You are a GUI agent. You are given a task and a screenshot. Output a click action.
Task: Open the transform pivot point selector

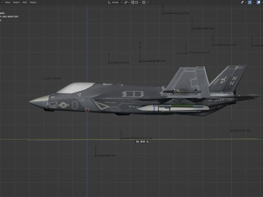[x=126, y=2]
